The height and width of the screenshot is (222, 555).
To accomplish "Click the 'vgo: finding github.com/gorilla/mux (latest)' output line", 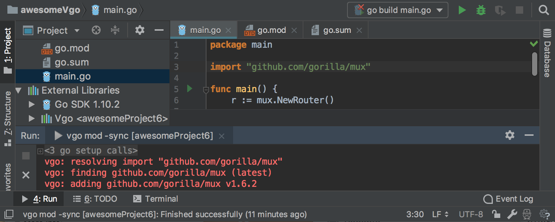I will [158, 173].
